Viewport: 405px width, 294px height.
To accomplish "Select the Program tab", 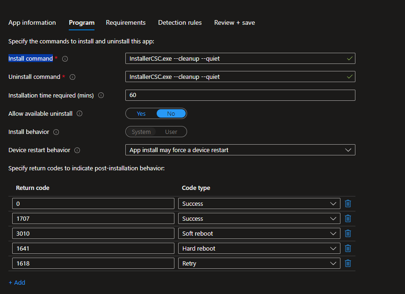I will pos(82,23).
